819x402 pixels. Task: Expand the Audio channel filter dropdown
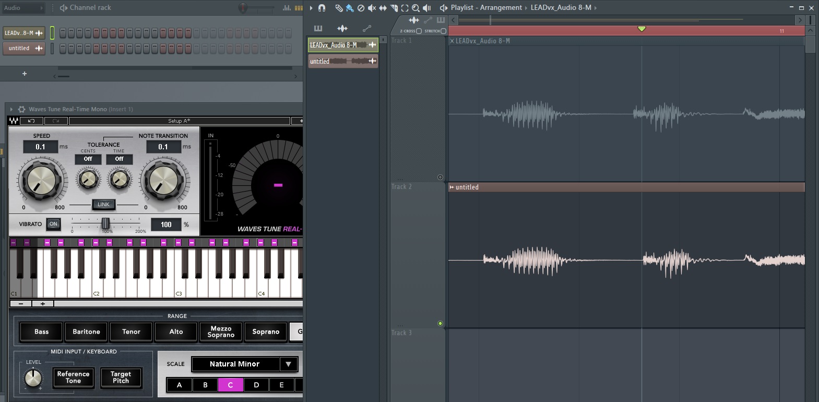click(42, 8)
